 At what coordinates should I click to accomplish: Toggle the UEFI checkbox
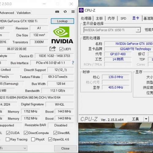(61, 49)
